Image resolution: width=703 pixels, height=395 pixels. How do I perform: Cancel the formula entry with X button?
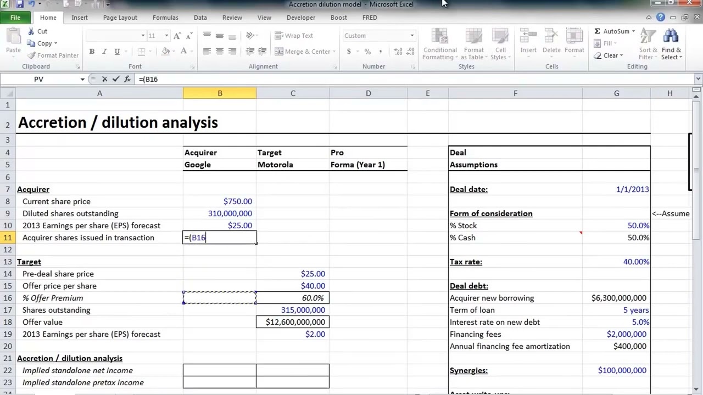point(104,79)
